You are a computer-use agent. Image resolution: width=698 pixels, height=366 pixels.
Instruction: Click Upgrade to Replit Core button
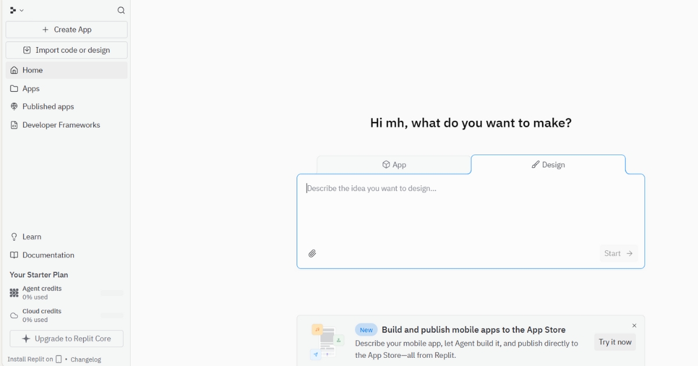tap(66, 339)
